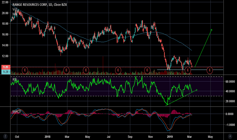Click the Nov label on time axis
This screenshot has height=140, width=237.
tap(151, 137)
